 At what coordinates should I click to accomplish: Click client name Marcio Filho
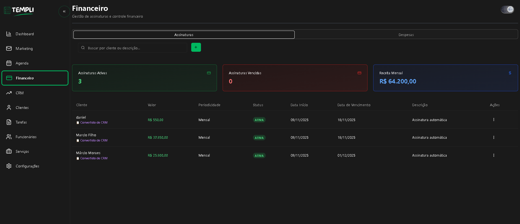click(x=86, y=135)
